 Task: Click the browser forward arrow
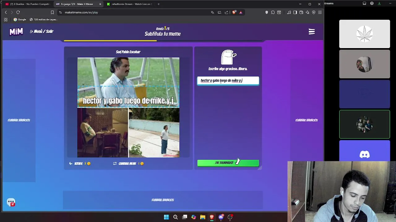click(12, 12)
